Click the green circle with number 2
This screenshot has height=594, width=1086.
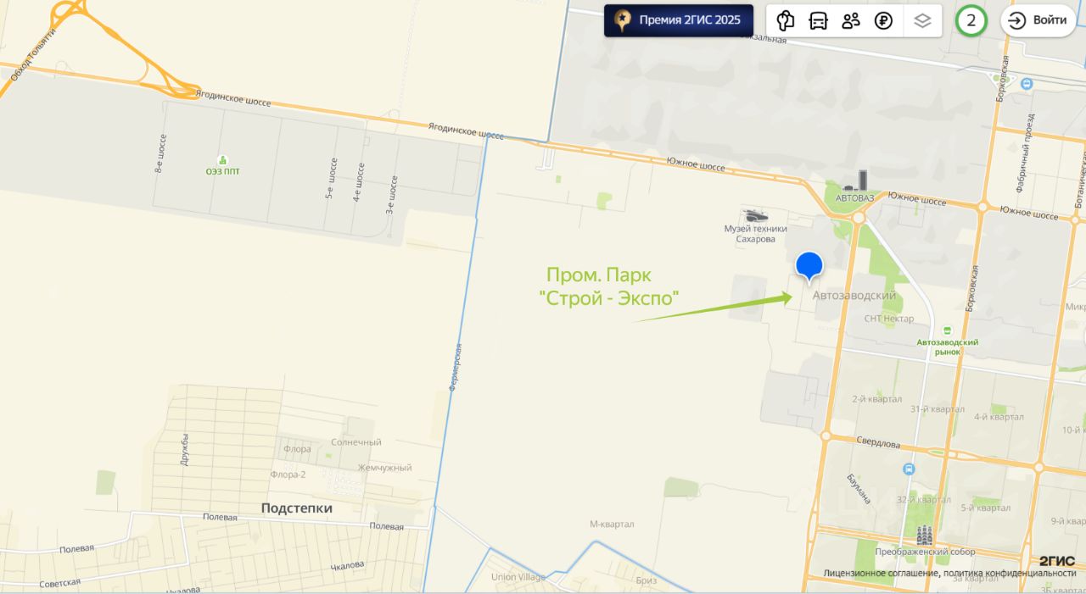click(971, 21)
